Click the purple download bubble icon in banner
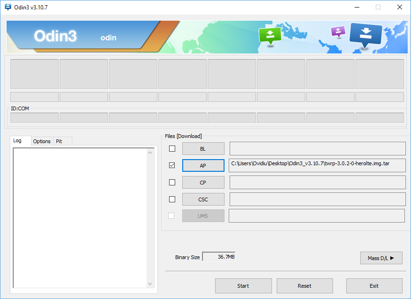Viewport: 411px width, 299px height. (338, 31)
